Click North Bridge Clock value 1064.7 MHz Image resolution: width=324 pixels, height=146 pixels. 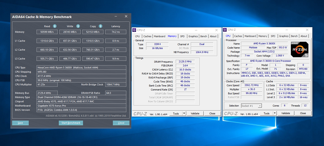[116, 84]
